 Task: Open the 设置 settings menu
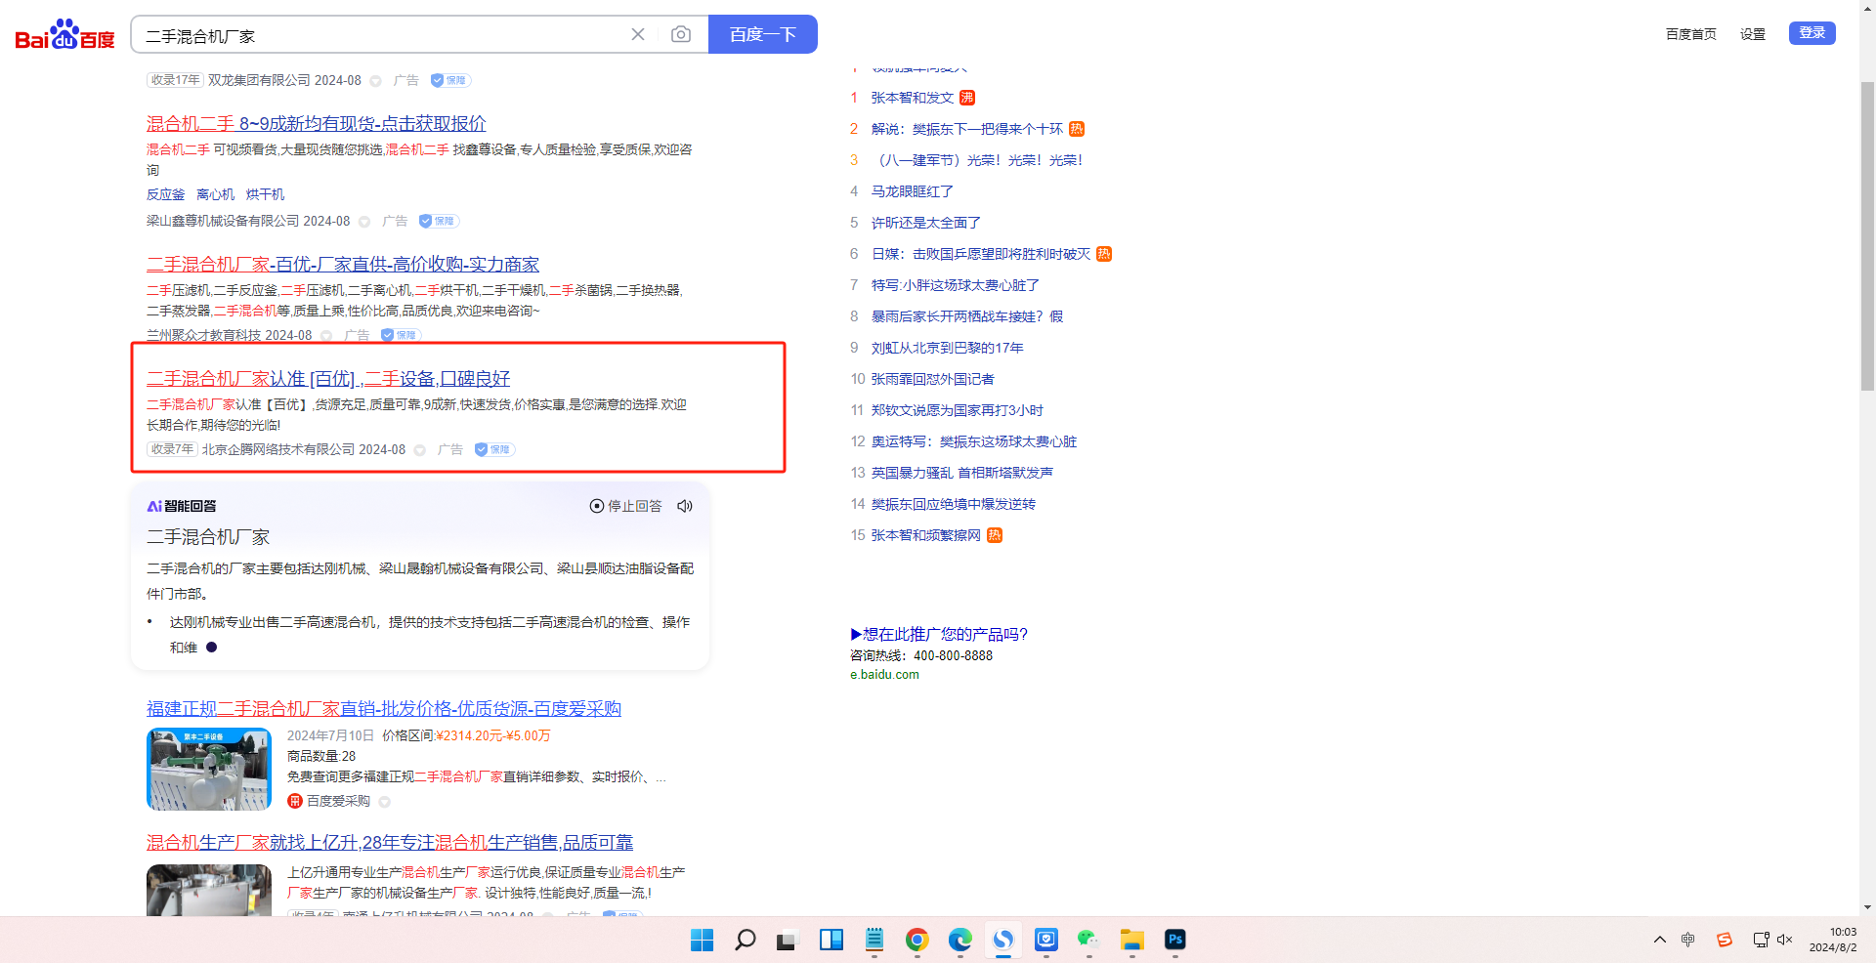pos(1752,34)
